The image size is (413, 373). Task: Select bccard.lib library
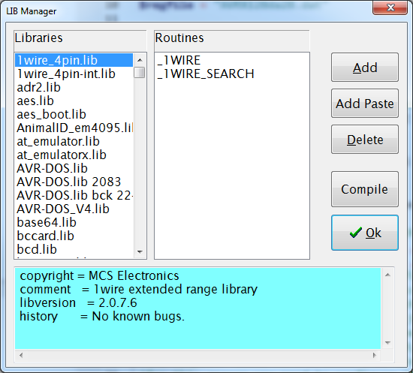click(74, 236)
